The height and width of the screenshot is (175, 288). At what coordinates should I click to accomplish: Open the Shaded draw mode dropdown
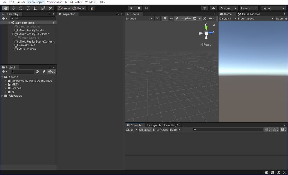tap(139, 19)
